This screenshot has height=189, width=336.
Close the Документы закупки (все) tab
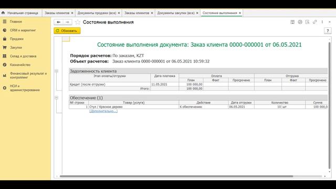pyautogui.click(x=197, y=13)
